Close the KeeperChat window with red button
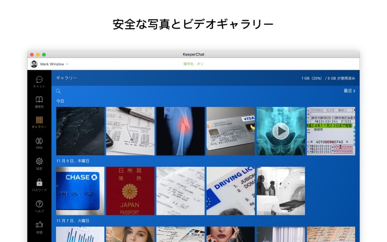387x242 pixels. pyautogui.click(x=32, y=55)
